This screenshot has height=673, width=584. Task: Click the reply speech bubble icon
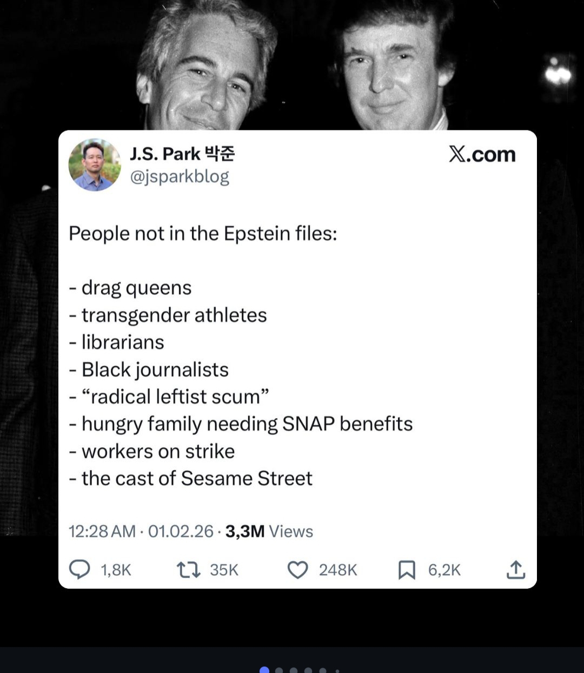click(80, 570)
